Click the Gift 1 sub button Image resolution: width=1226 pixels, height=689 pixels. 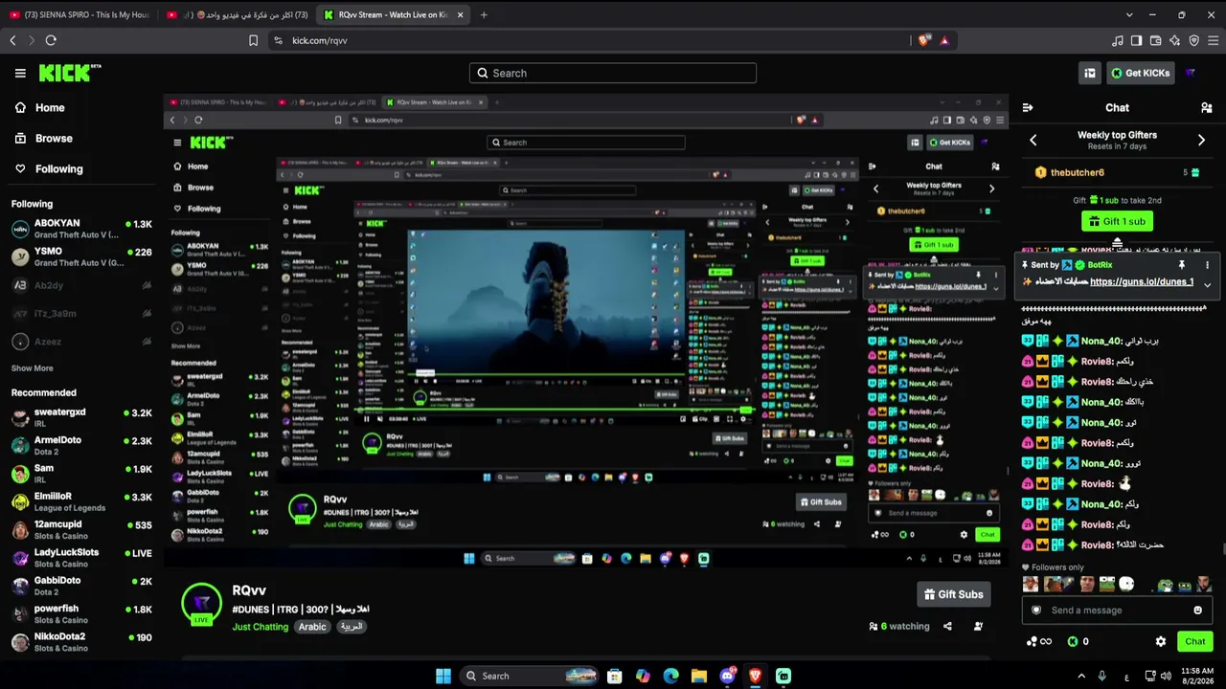1117,221
